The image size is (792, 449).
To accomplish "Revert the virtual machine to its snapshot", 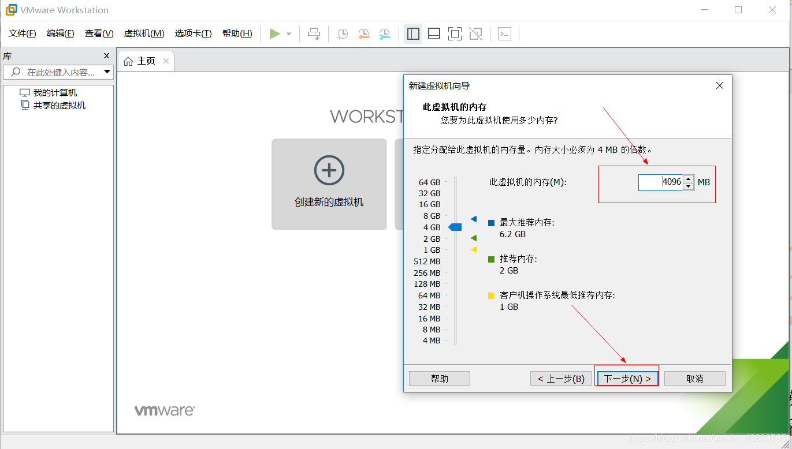I will 363,33.
